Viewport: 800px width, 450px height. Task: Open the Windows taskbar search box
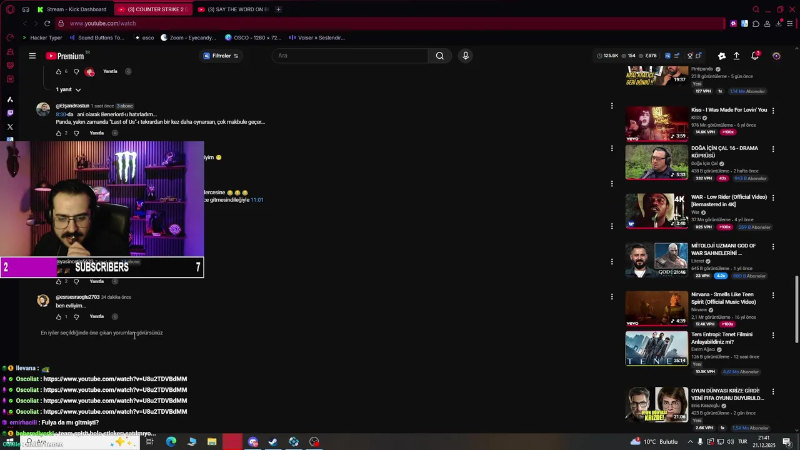pyautogui.click(x=81, y=442)
